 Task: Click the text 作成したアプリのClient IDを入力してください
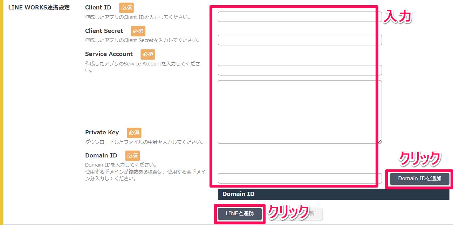(x=138, y=17)
